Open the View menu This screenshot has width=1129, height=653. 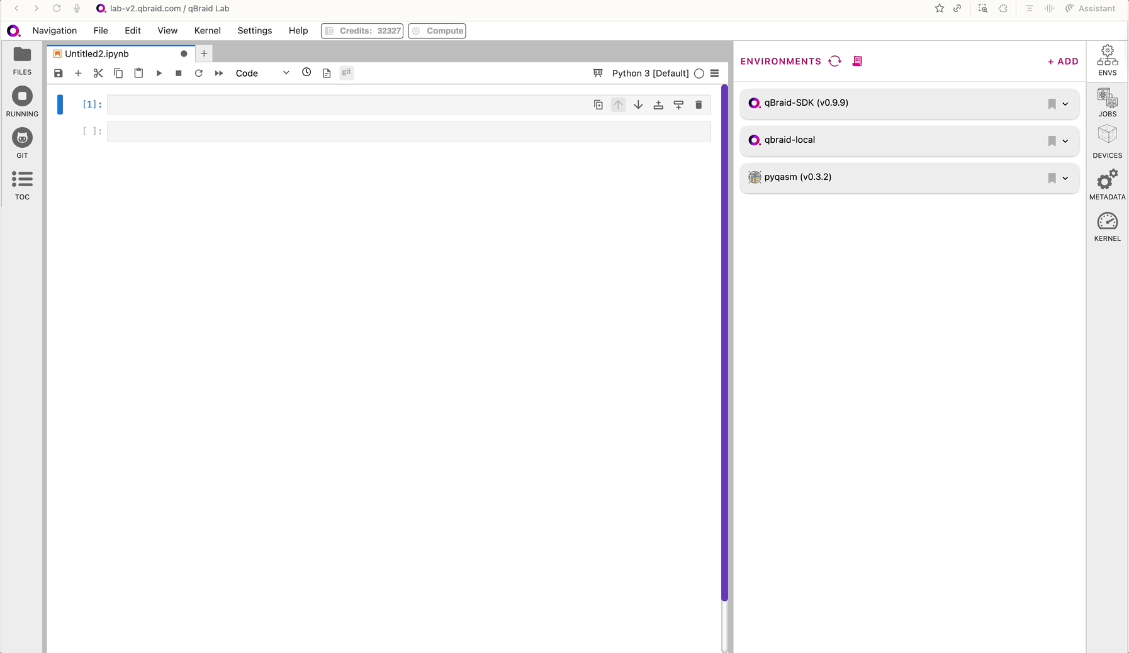click(x=167, y=30)
